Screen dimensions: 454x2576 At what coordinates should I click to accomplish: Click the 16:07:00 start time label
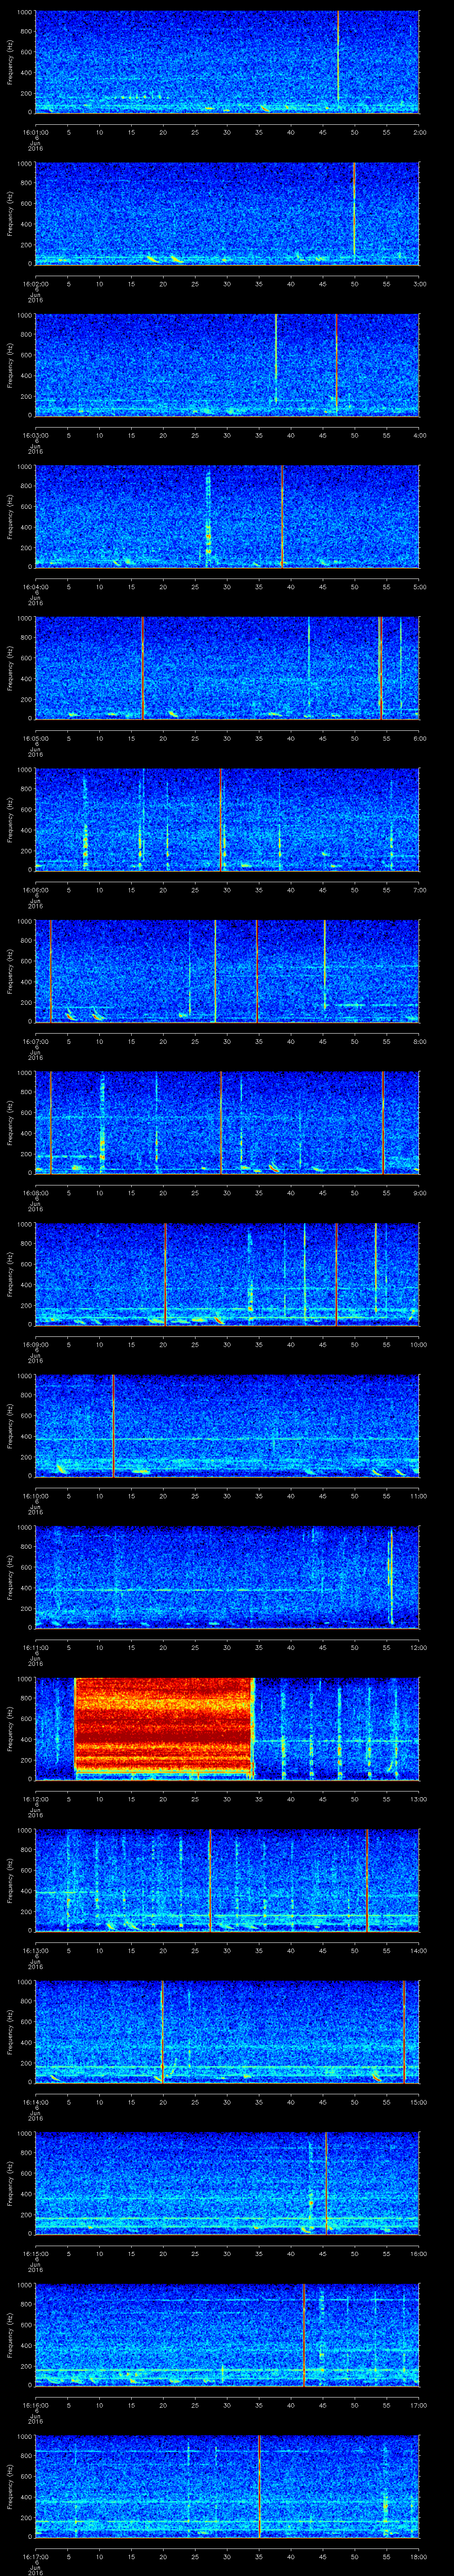point(35,1041)
